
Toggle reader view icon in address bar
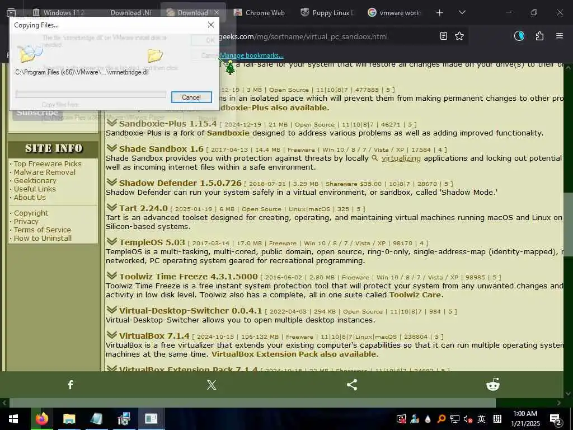444,36
